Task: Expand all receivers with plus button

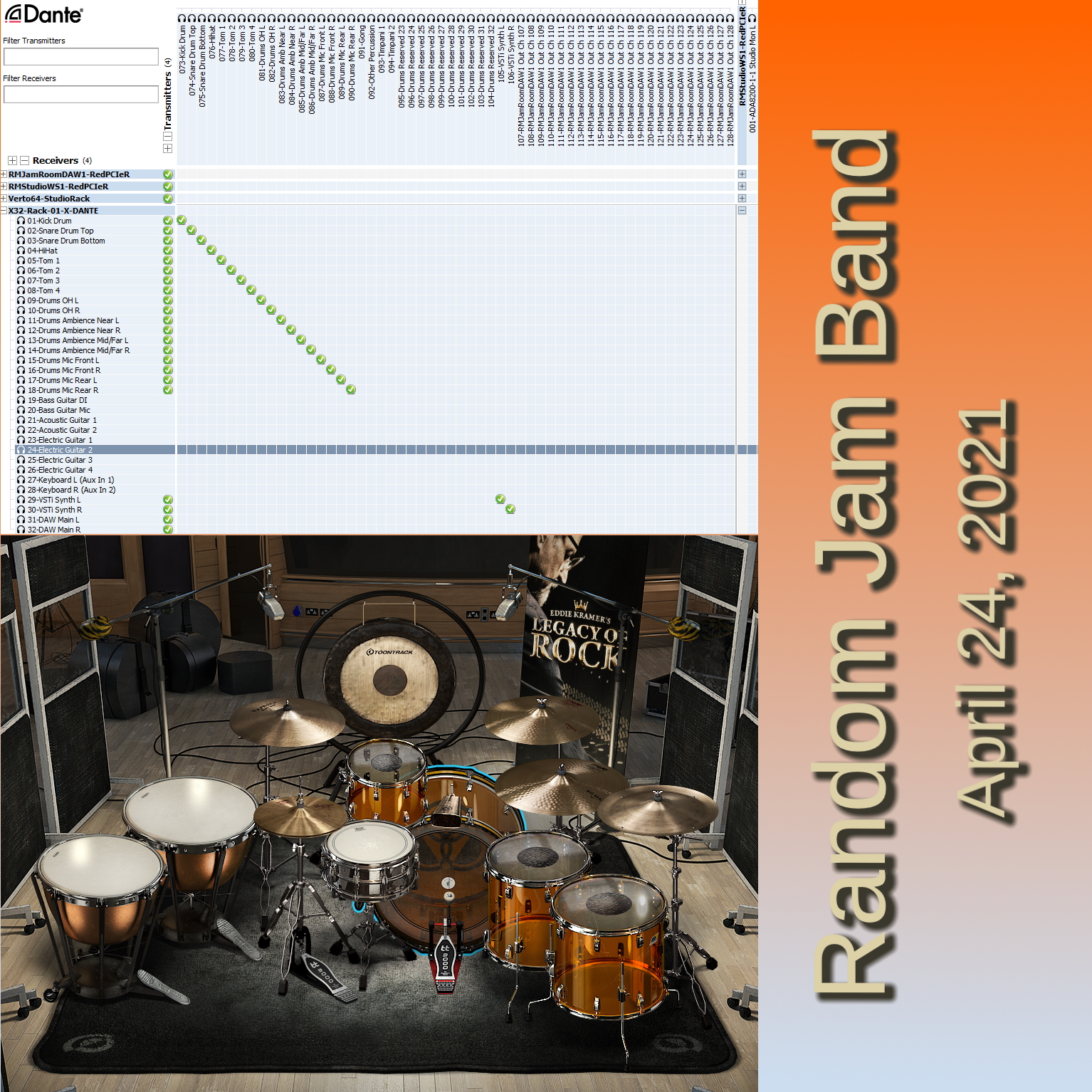Action: (12, 161)
